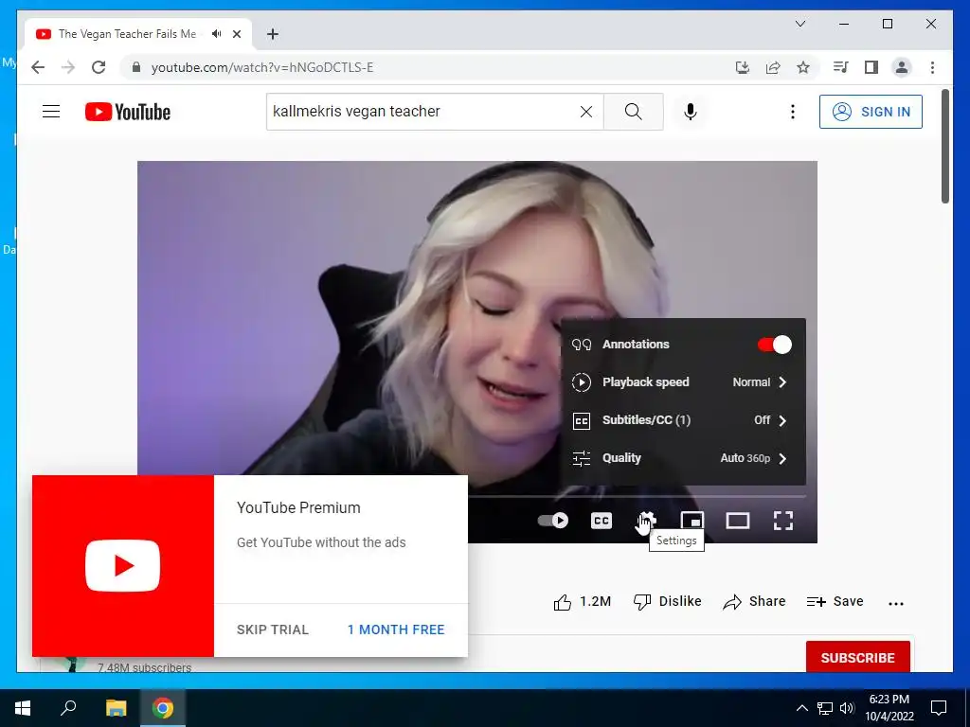The image size is (970, 727).
Task: Click install app icon in address bar
Action: [743, 67]
